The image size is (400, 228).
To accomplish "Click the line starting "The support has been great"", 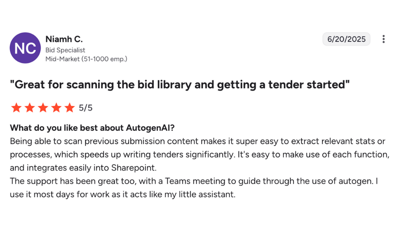I will tap(194, 181).
